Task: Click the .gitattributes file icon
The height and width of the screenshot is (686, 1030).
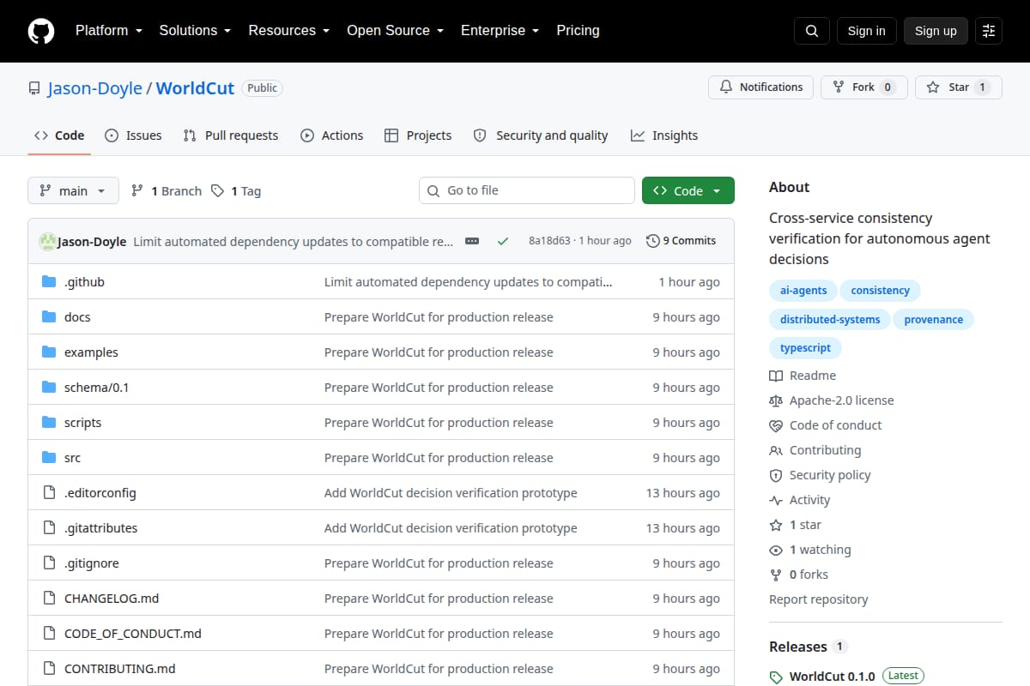Action: 49,527
